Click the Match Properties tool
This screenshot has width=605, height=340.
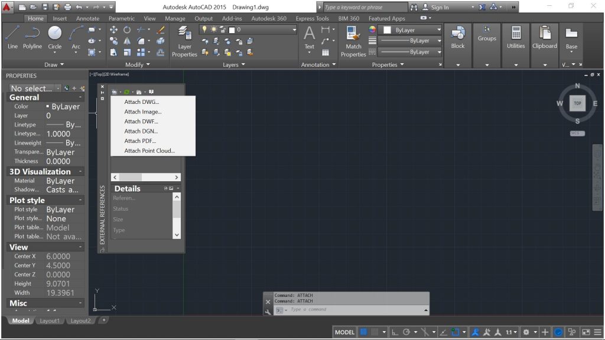coord(353,42)
